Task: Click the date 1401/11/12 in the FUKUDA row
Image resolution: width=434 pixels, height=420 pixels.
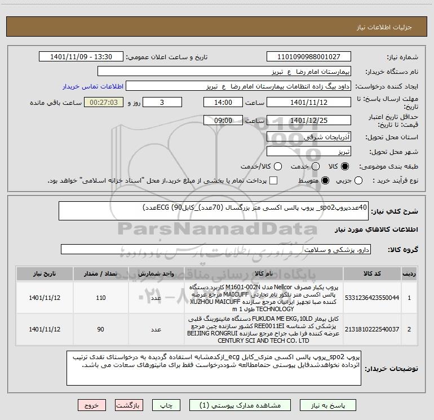Action: coord(45,329)
